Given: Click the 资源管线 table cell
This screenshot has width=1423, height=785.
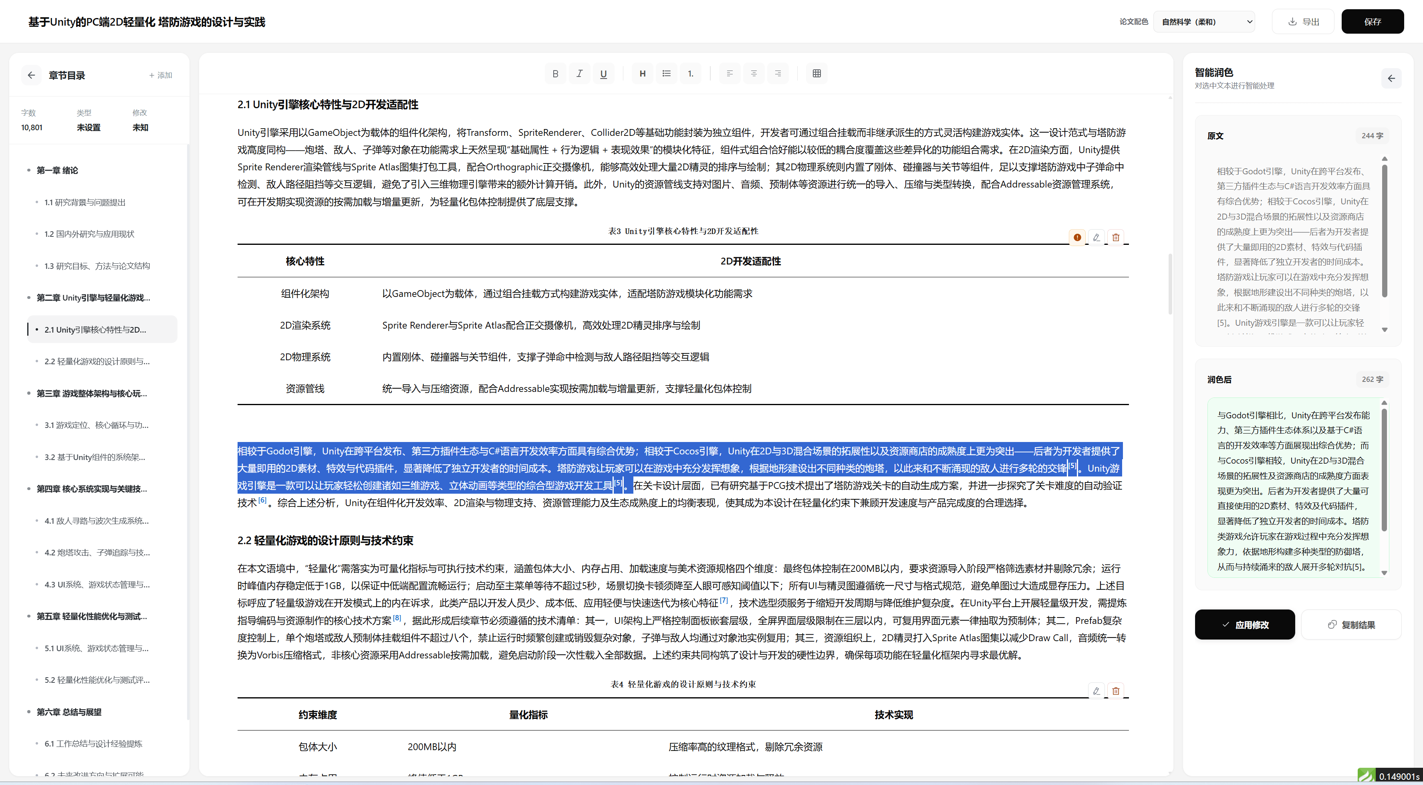Looking at the screenshot, I should point(305,389).
